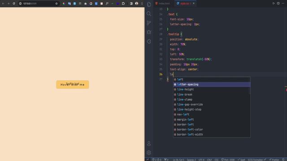Toggle the Spell checker status item
This screenshot has width=287, height=161.
(241, 160)
